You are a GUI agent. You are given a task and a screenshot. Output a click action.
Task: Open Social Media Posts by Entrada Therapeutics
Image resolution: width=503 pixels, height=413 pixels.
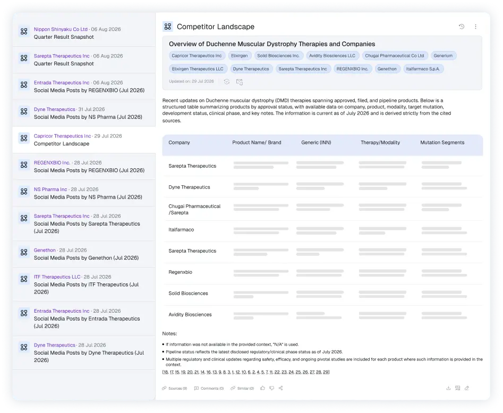tap(84, 319)
